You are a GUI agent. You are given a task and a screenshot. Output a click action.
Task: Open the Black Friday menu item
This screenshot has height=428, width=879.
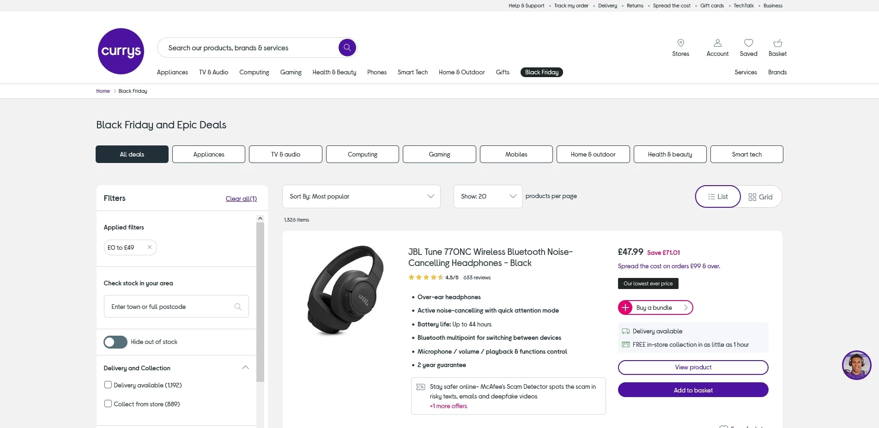(541, 72)
